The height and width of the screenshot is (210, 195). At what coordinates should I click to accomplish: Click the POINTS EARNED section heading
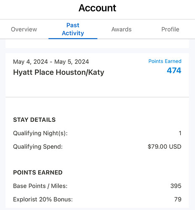[38, 173]
